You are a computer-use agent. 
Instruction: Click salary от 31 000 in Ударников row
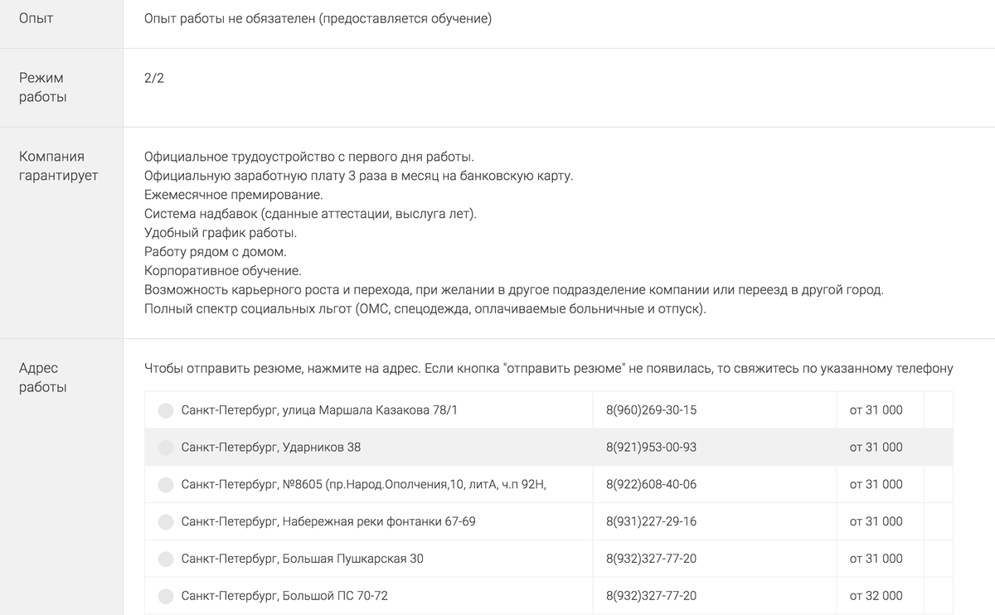(876, 448)
